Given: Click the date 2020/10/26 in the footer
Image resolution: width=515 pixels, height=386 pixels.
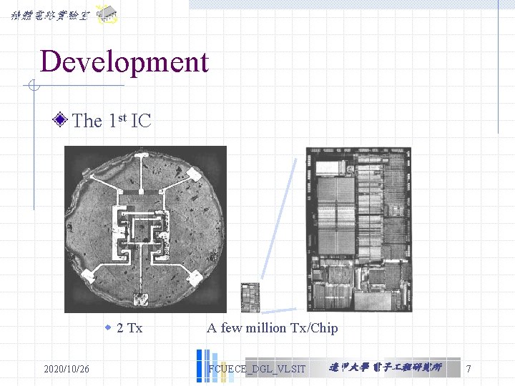Looking at the screenshot, I should pyautogui.click(x=67, y=369).
